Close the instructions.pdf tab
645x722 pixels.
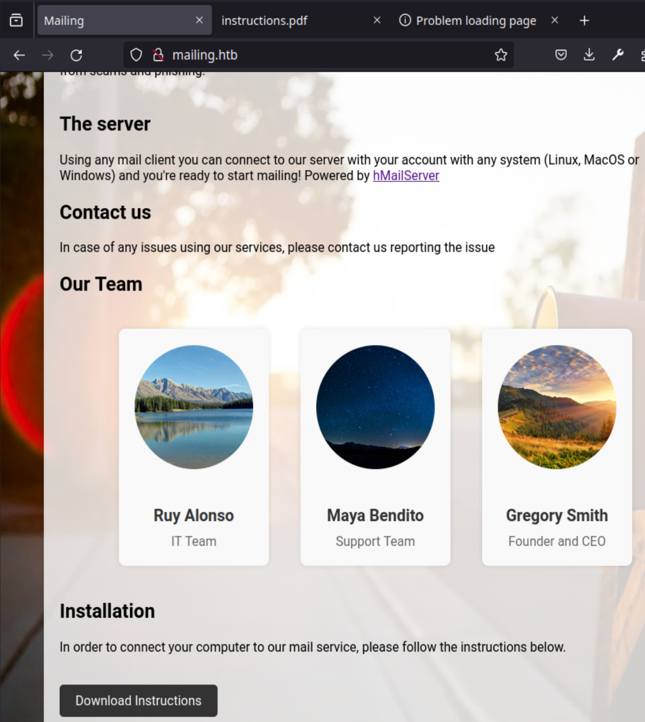tap(377, 20)
